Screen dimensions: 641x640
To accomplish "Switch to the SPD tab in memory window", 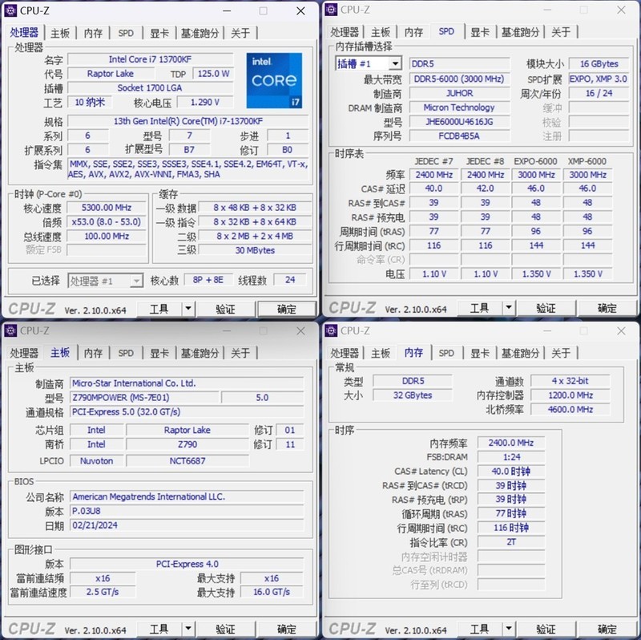I will pyautogui.click(x=446, y=353).
